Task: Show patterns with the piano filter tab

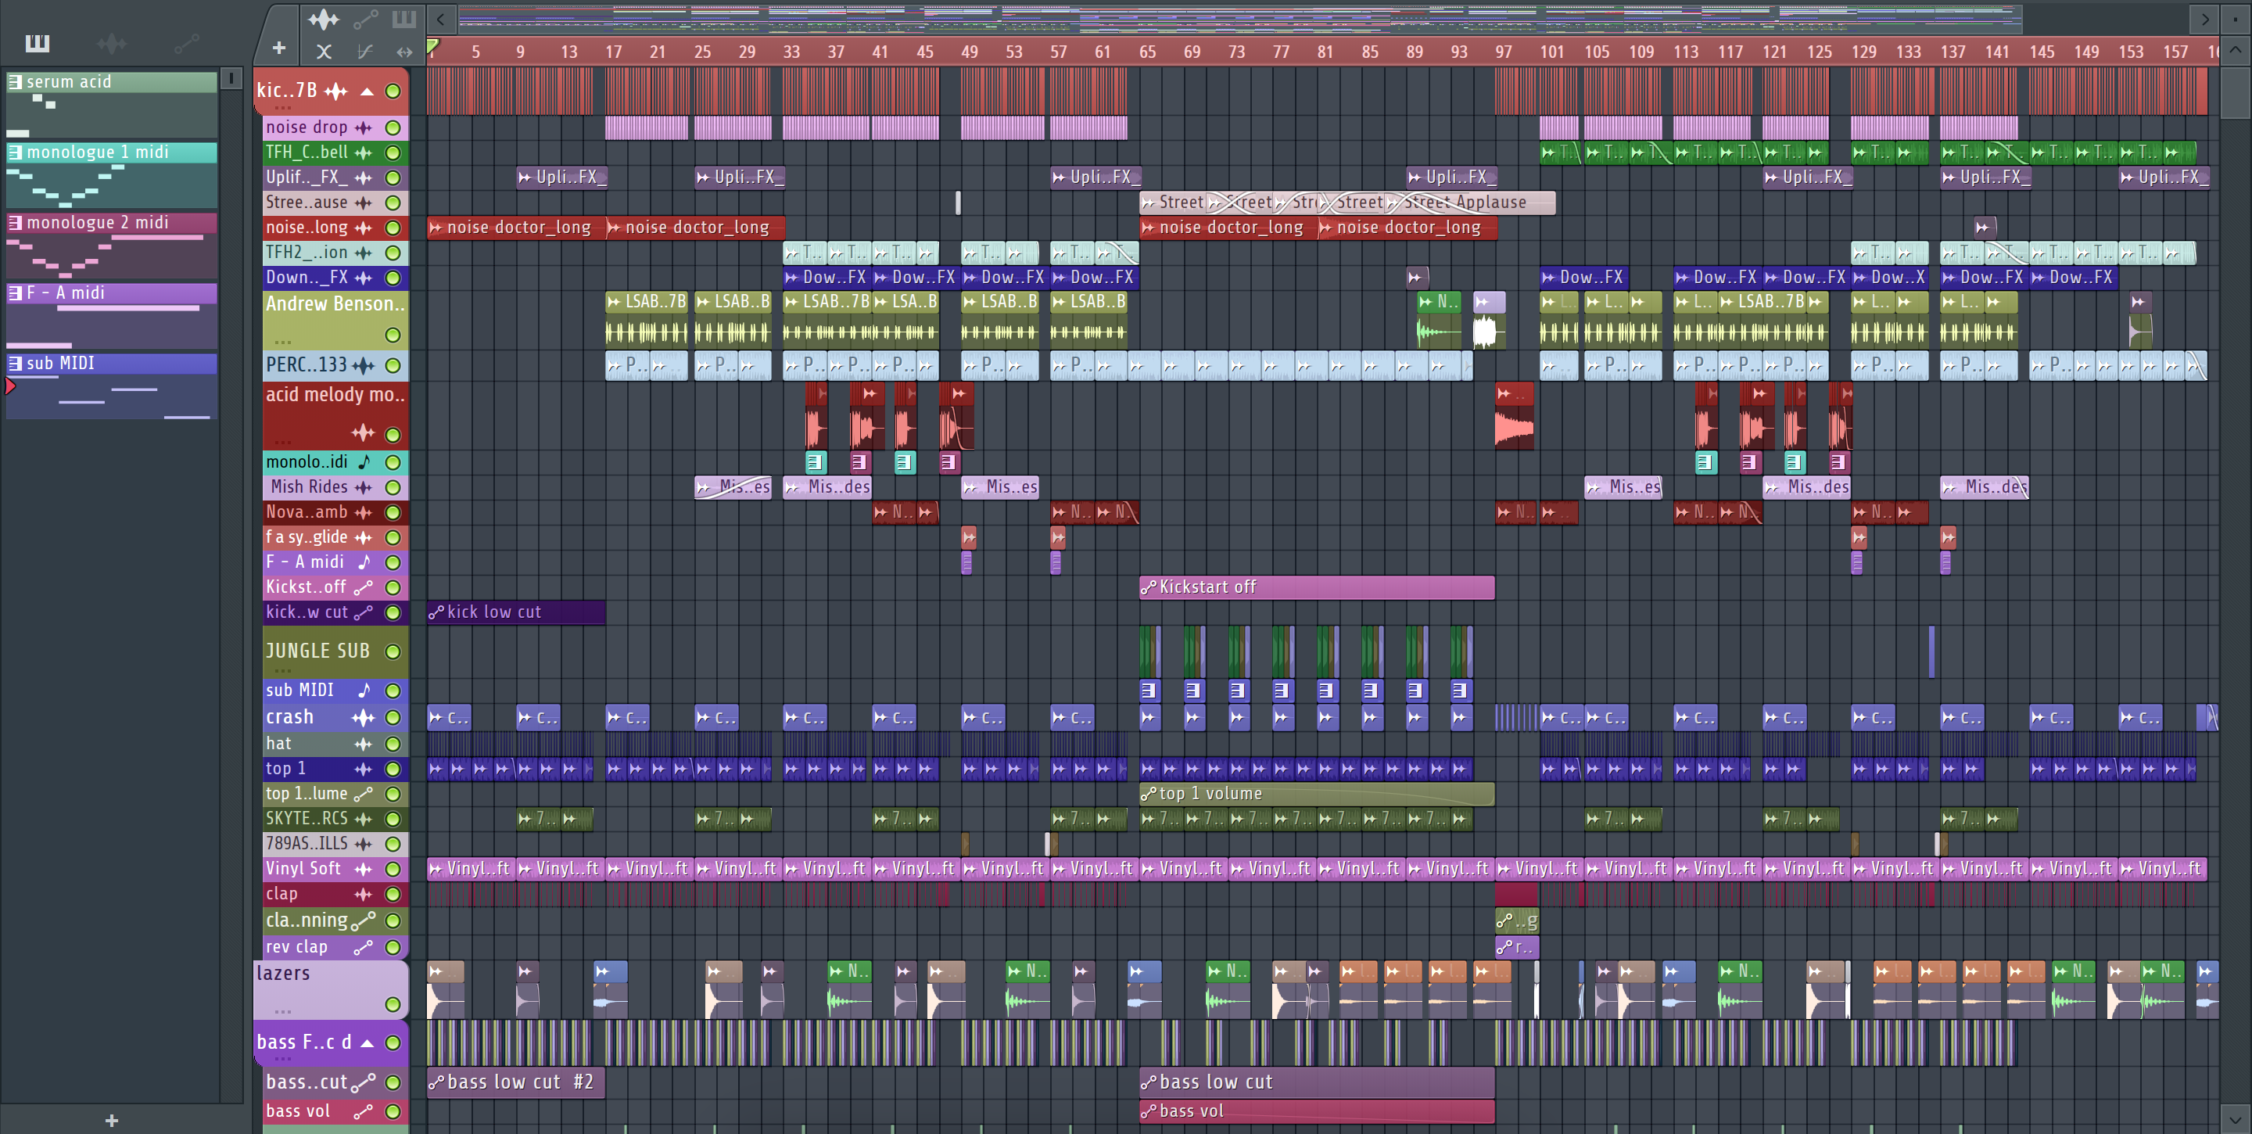Action: (x=38, y=43)
